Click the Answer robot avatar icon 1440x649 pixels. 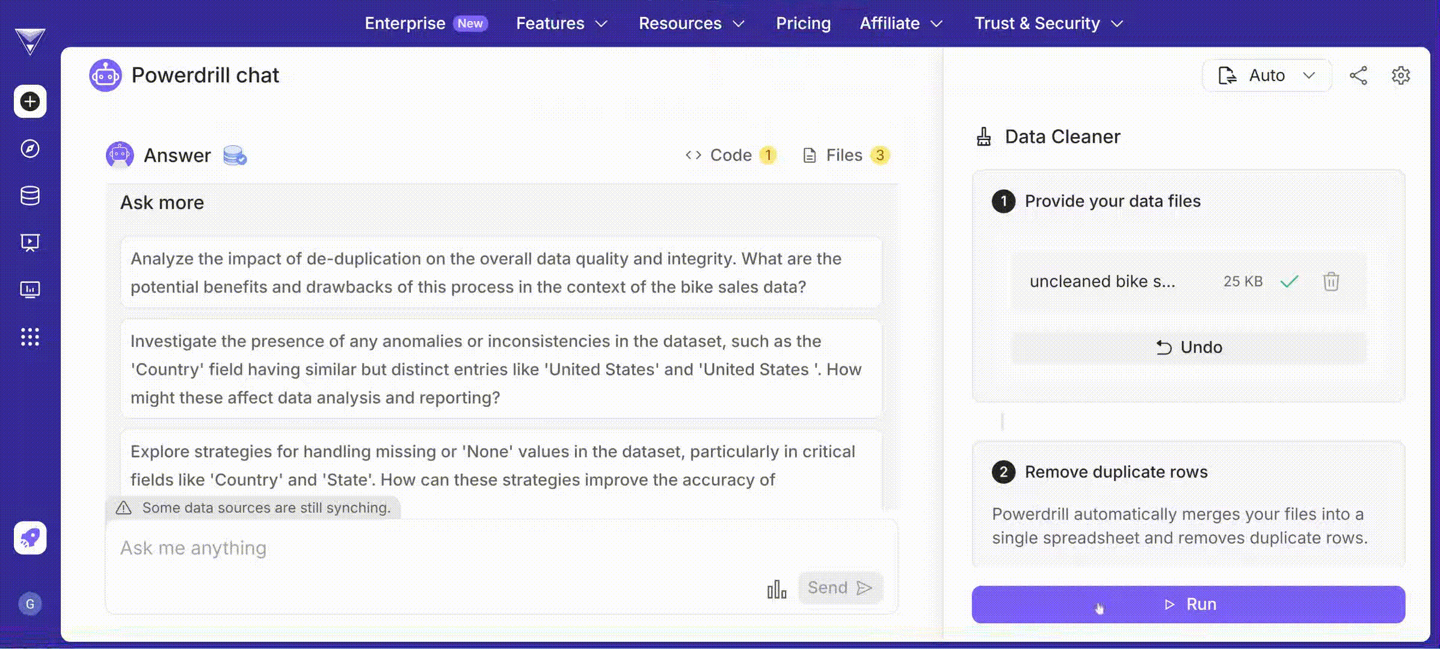click(x=120, y=155)
